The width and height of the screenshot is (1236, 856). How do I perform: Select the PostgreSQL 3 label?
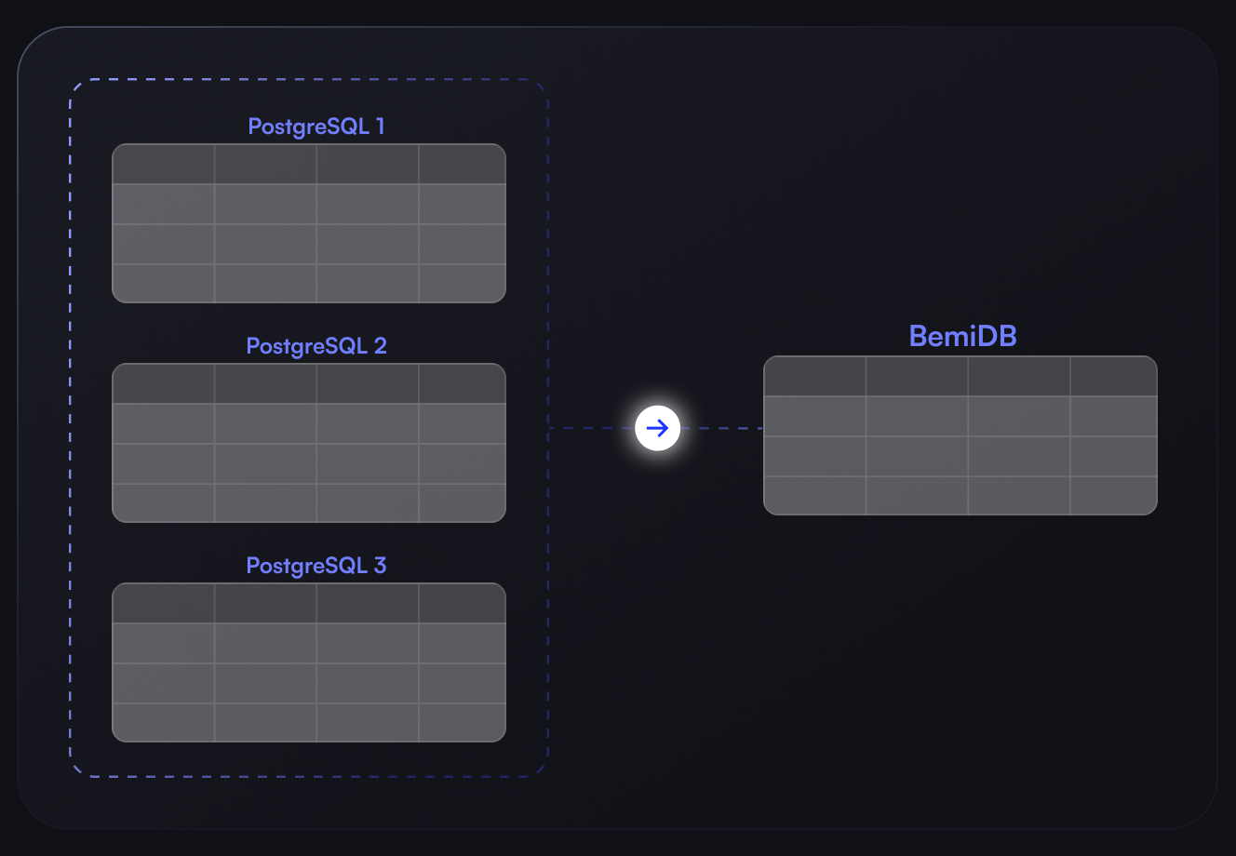pos(316,566)
